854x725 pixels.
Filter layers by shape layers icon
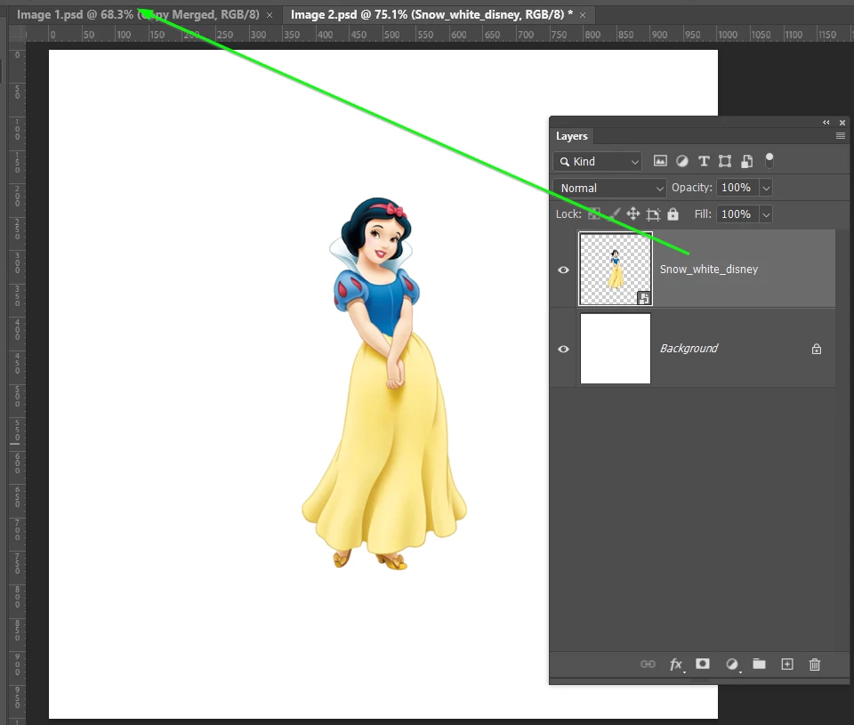point(725,161)
